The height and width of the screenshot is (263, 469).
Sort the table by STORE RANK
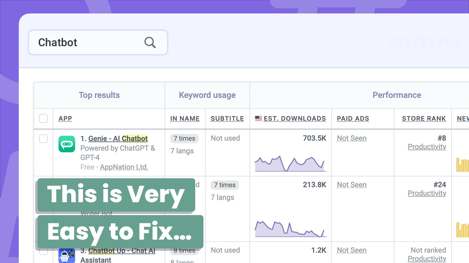(x=424, y=118)
